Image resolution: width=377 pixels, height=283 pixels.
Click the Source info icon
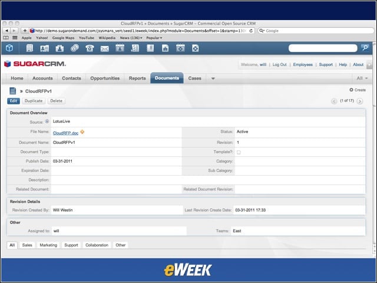47,121
